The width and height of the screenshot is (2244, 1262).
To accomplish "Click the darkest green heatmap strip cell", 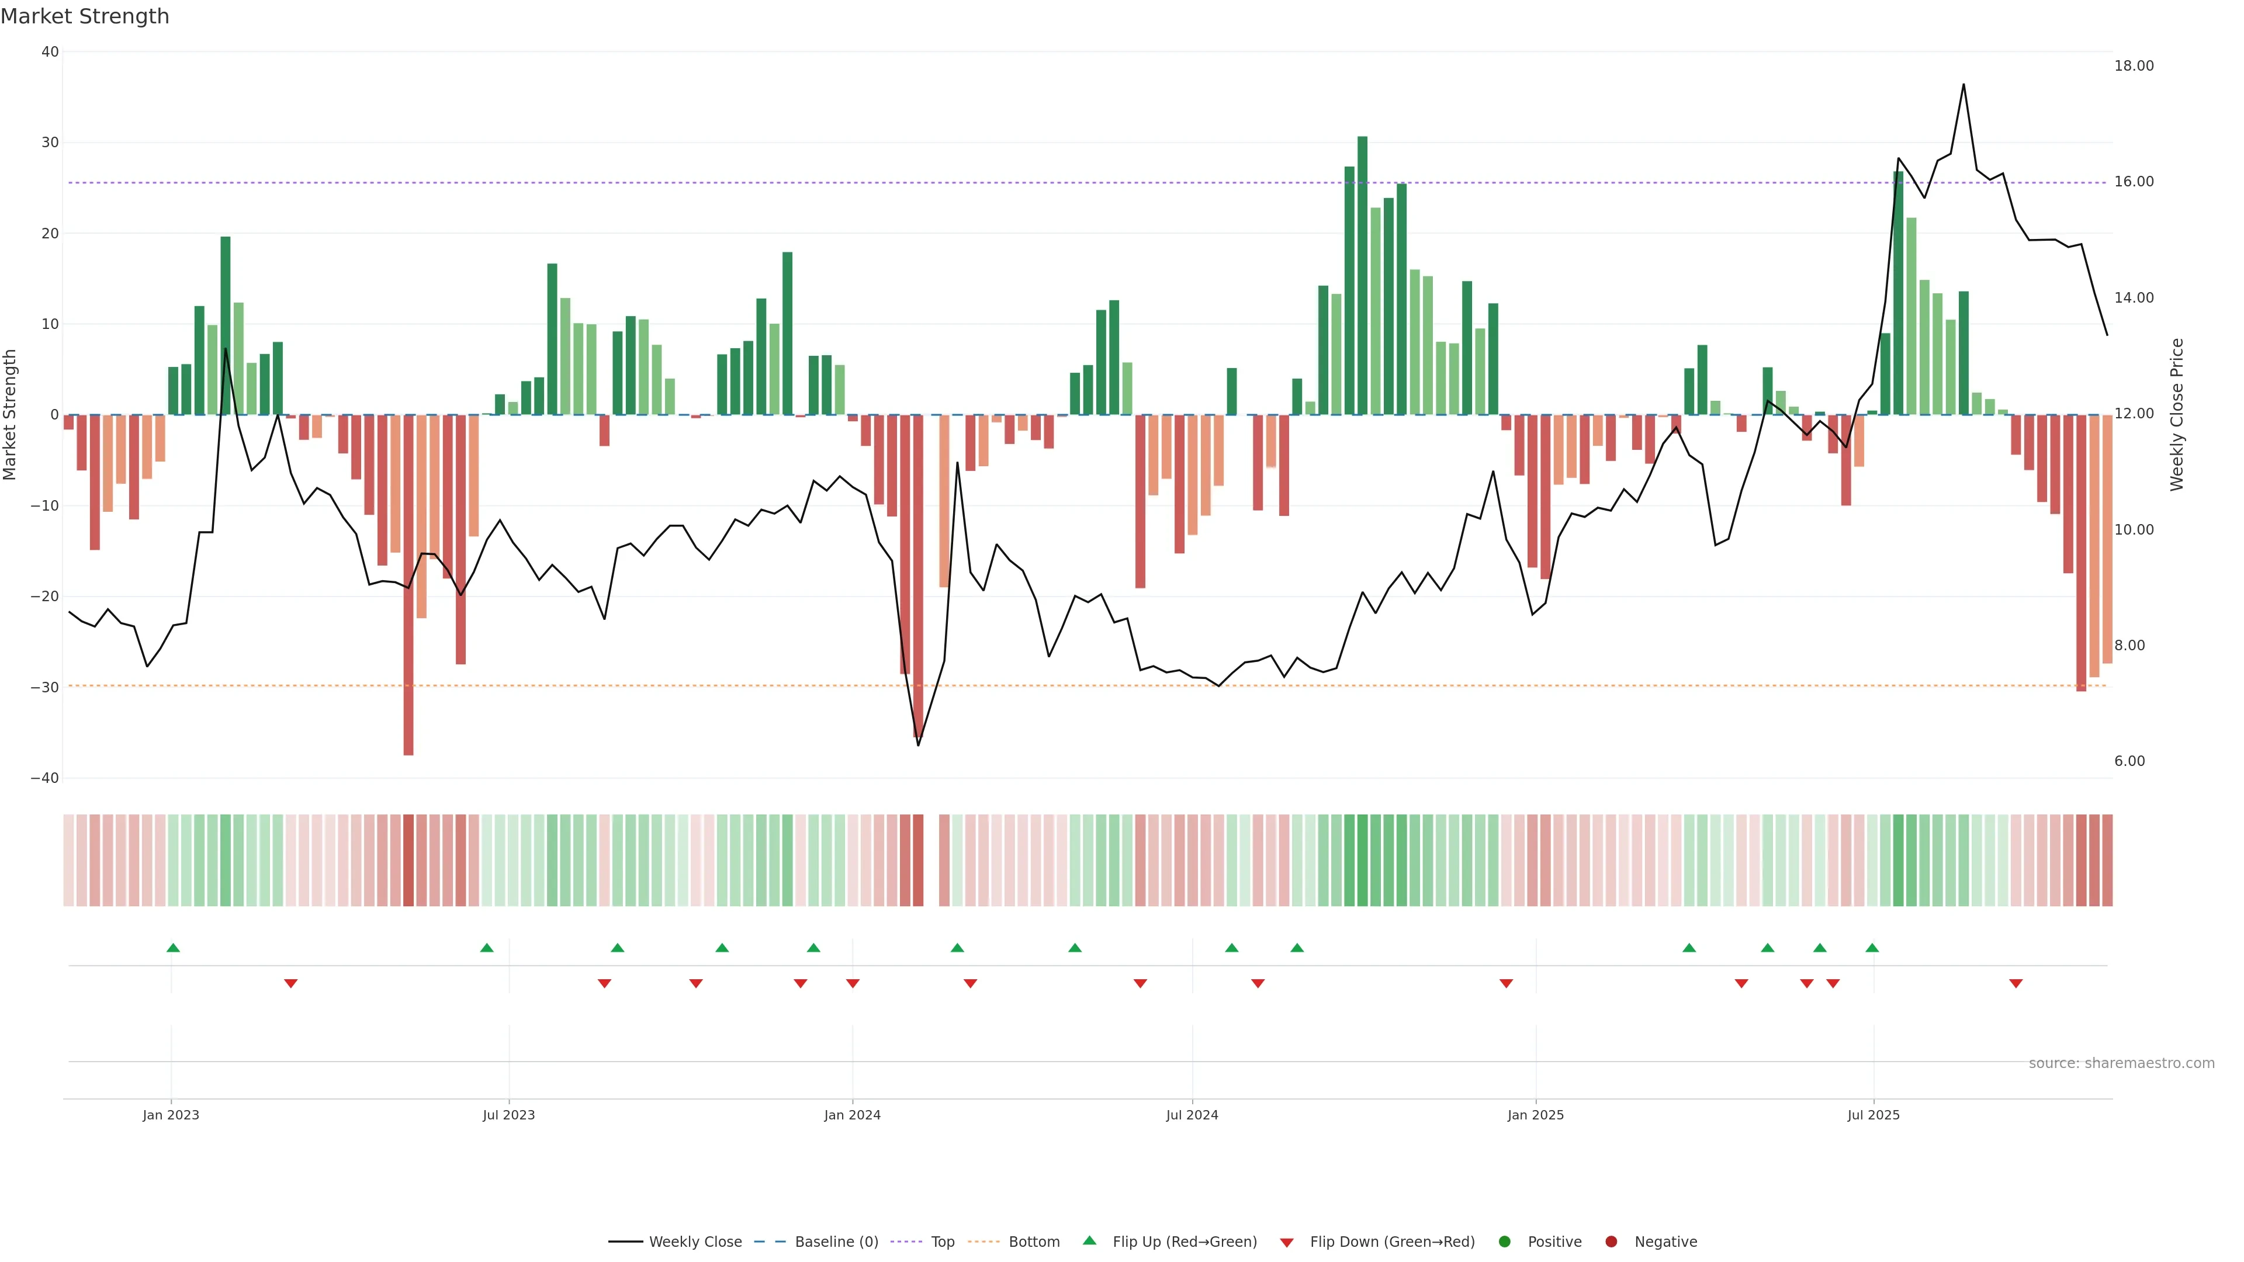I will 1362,861.
